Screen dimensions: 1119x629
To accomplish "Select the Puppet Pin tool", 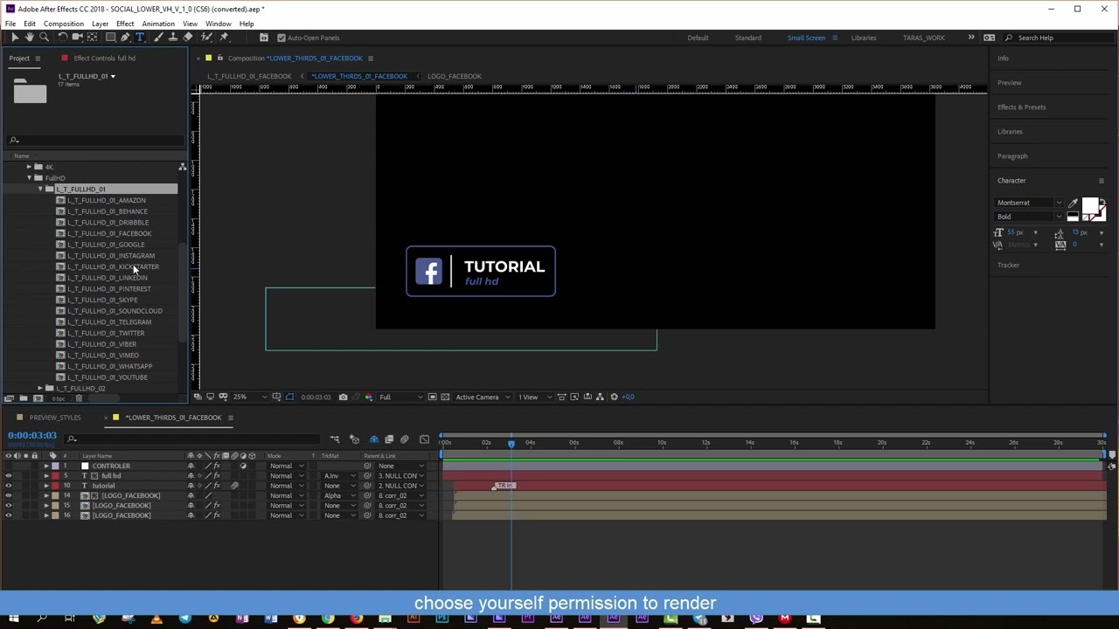I will point(224,38).
